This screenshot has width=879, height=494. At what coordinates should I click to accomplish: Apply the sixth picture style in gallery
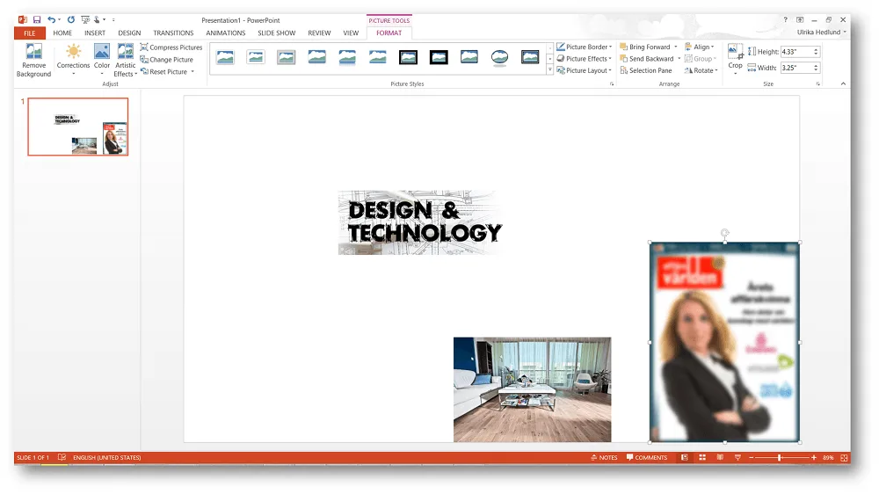tap(377, 57)
